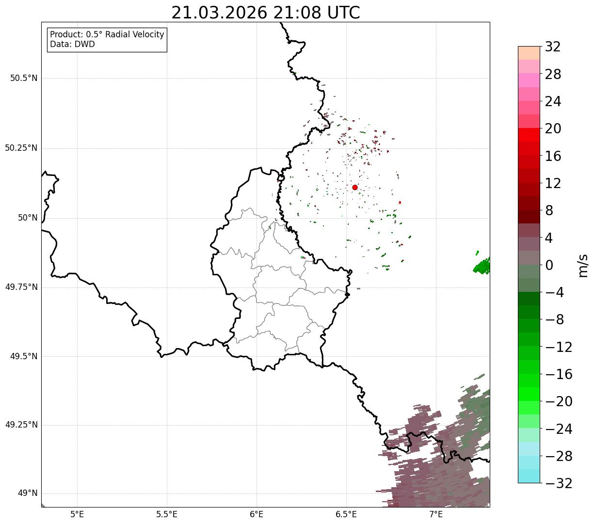Image resolution: width=594 pixels, height=524 pixels.
Task: Click the colorbar value 32
Action: click(x=553, y=47)
